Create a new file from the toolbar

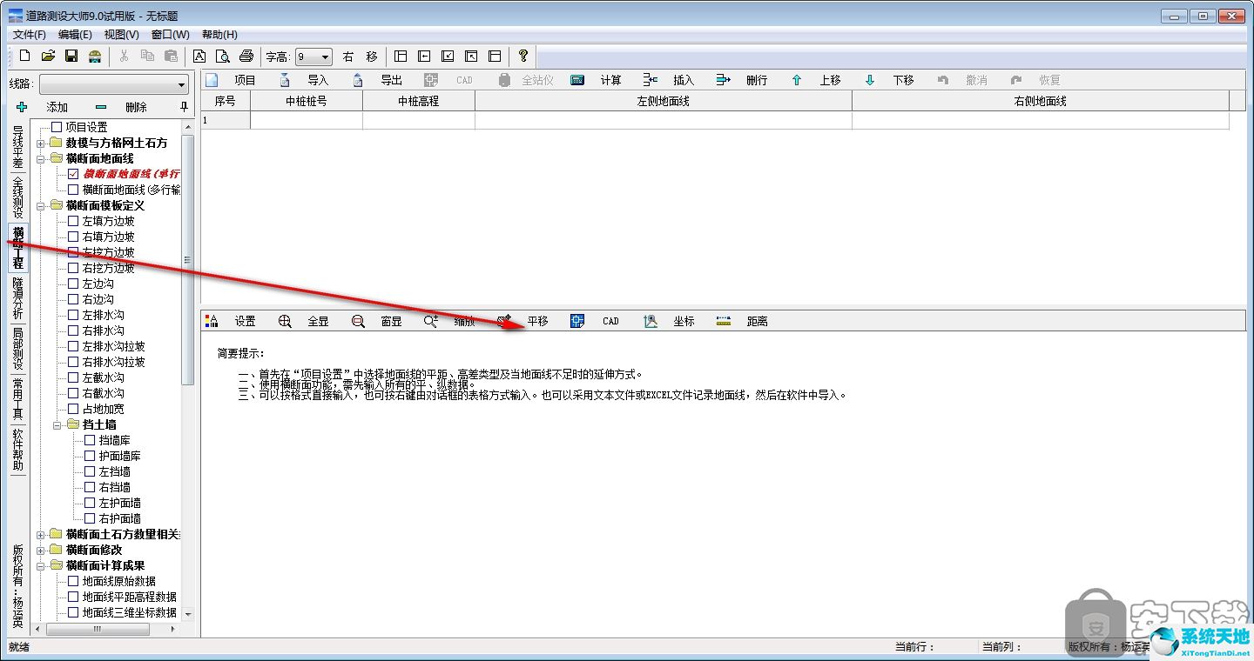click(x=24, y=57)
